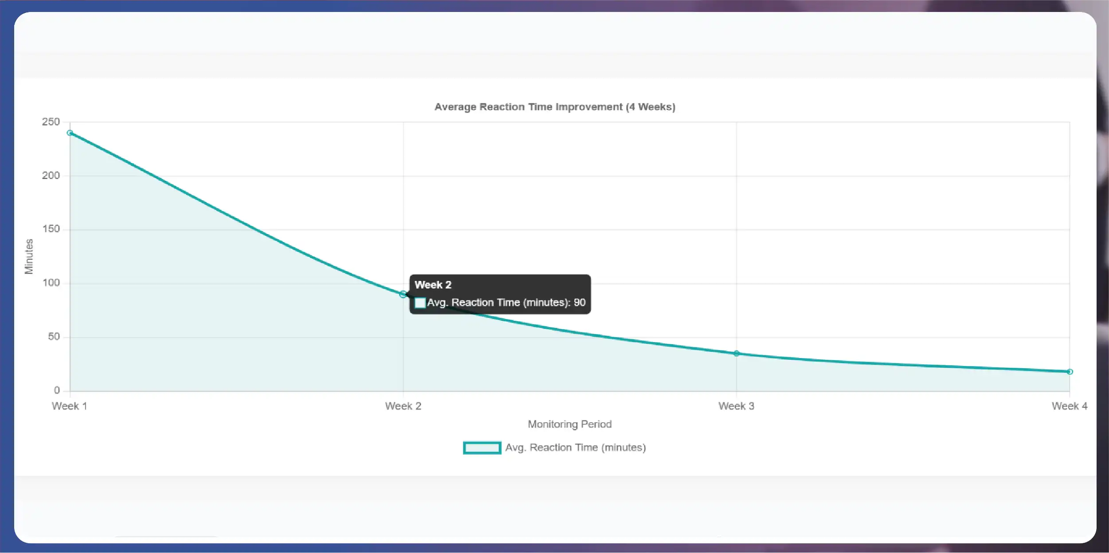This screenshot has width=1109, height=553.
Task: Click the 250 tick on the y-axis
Action: [x=51, y=122]
